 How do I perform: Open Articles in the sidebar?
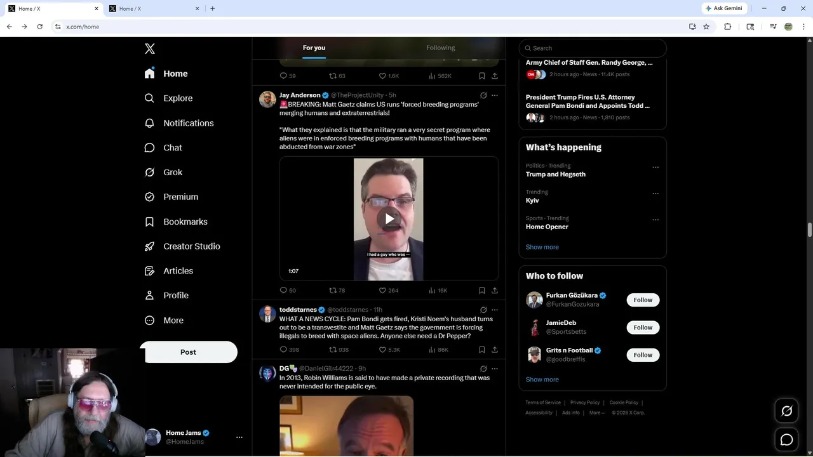[x=169, y=270]
